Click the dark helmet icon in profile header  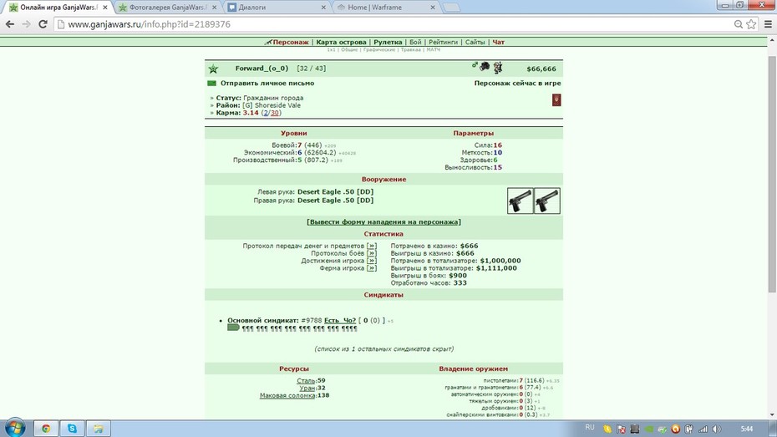tap(485, 66)
